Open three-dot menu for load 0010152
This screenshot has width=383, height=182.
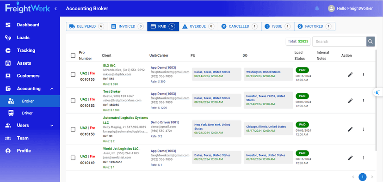pos(363,101)
